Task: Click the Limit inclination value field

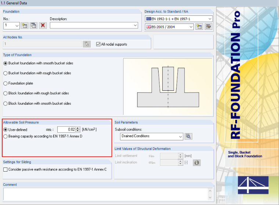Action: pos(169,163)
